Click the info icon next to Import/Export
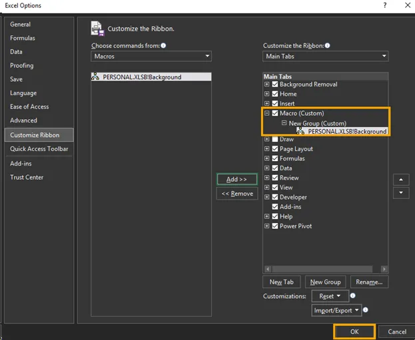 tap(366, 309)
